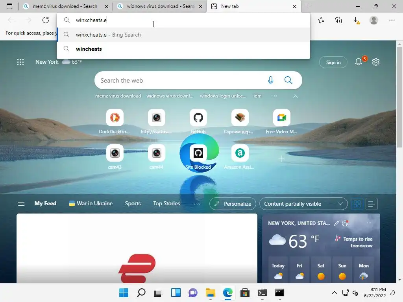This screenshot has width=403, height=302.
Task: Choose the wincheats search suggestion
Action: (183, 49)
